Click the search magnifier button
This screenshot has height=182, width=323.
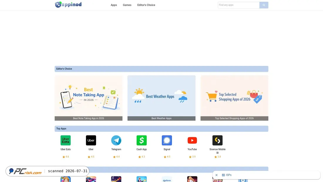coord(264,5)
